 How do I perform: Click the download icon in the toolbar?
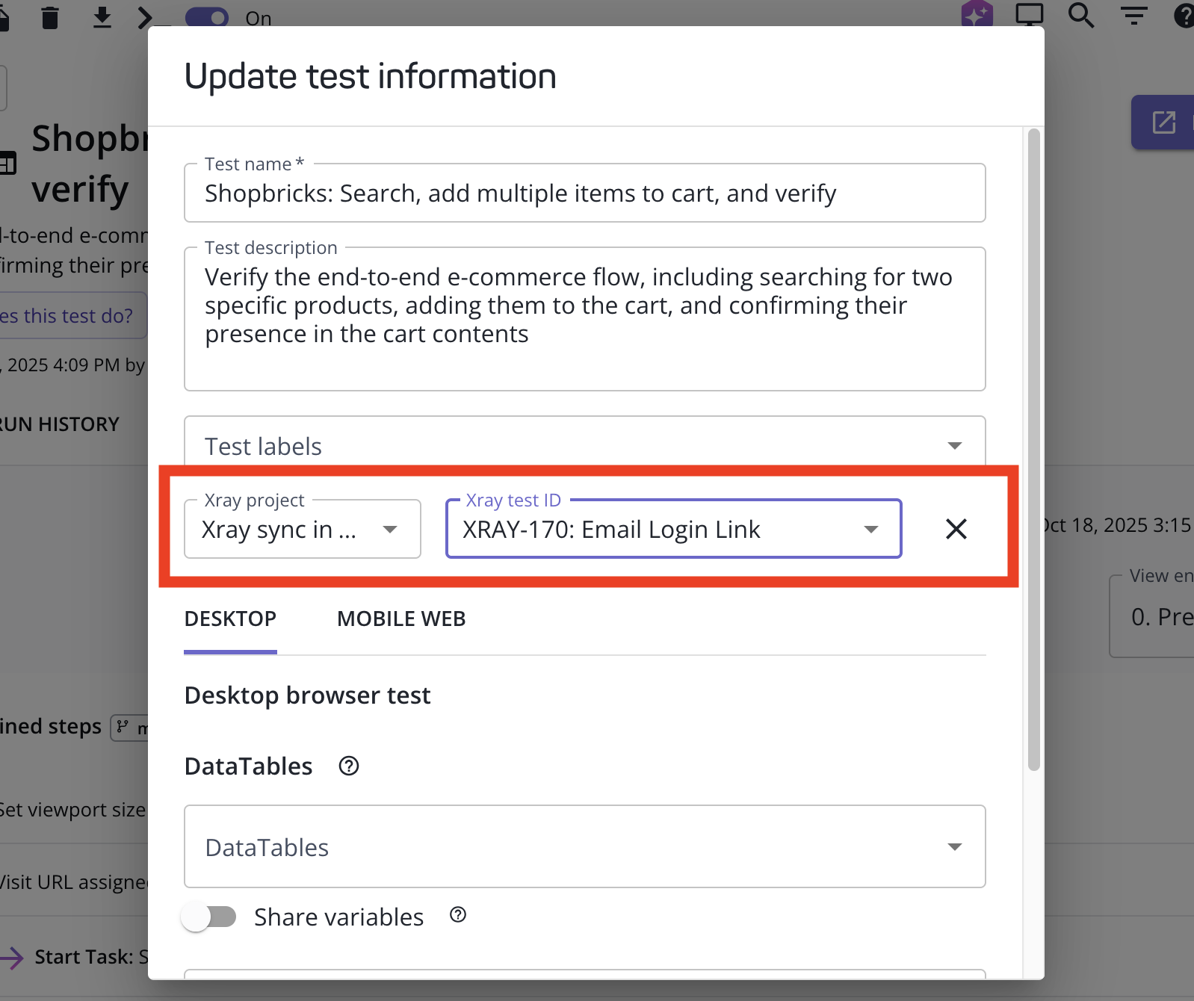point(102,17)
